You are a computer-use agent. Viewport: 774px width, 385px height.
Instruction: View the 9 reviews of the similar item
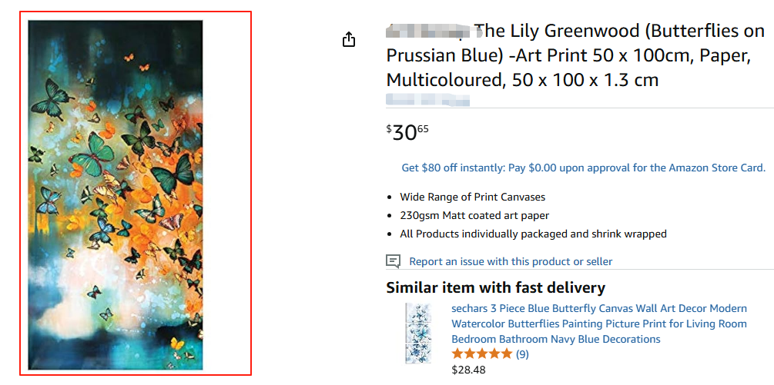tap(522, 354)
